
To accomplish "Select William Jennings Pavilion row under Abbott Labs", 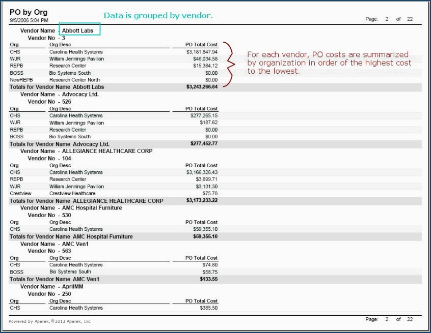I will click(76, 59).
